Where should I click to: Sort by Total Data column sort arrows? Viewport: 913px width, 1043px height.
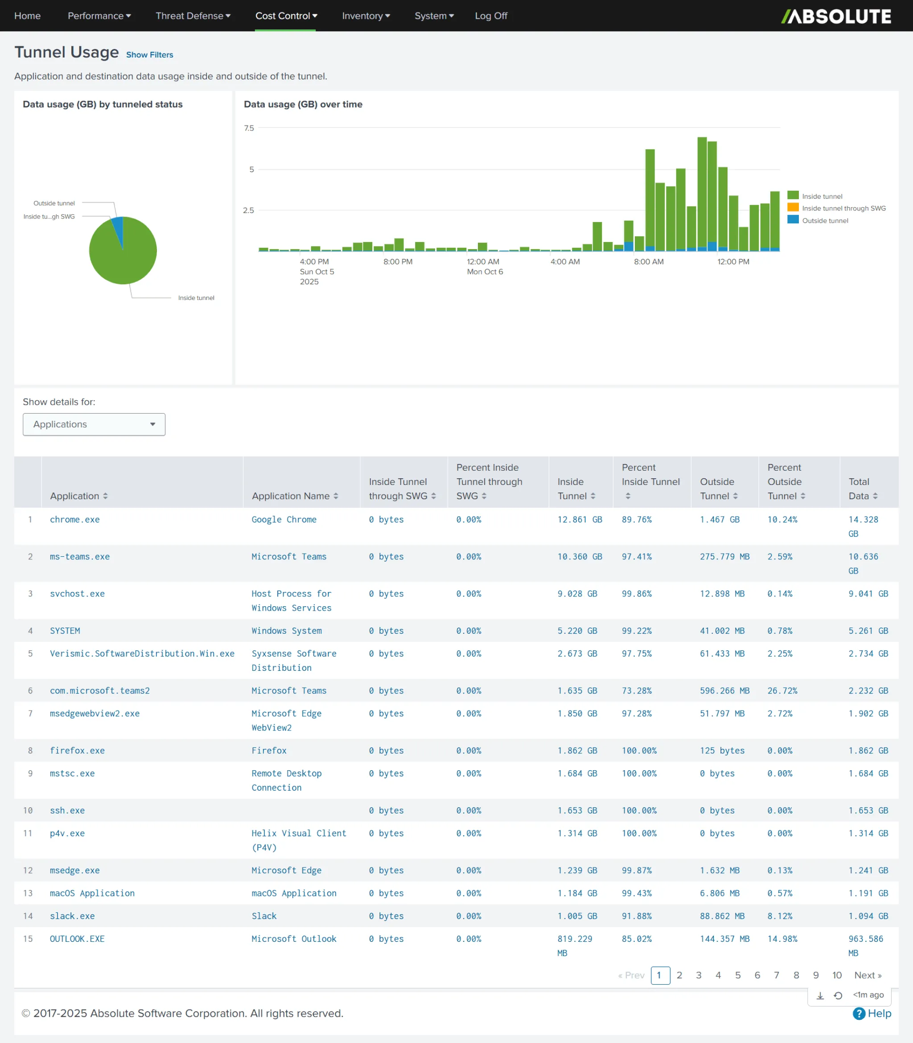[875, 496]
